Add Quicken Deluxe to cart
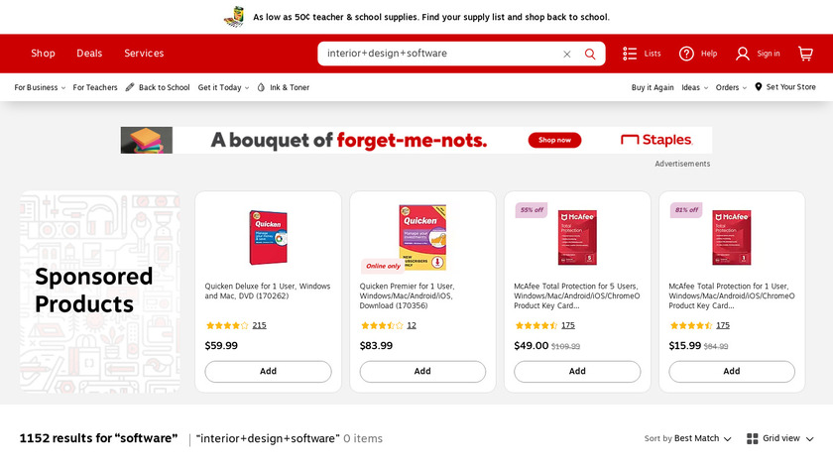This screenshot has width=833, height=468. point(268,372)
